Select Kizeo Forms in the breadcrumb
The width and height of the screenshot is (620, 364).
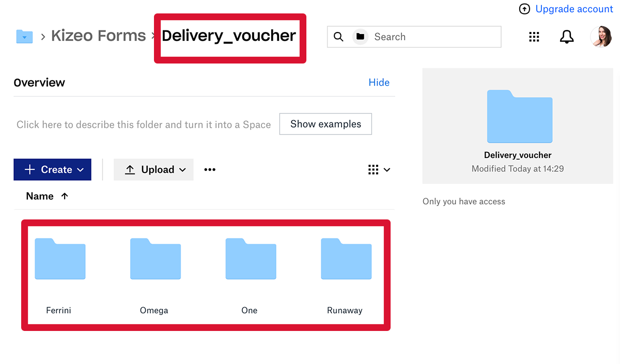click(98, 36)
